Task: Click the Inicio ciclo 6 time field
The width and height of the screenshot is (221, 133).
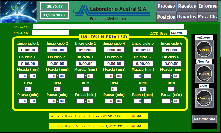Action: pyautogui.click(x=171, y=50)
